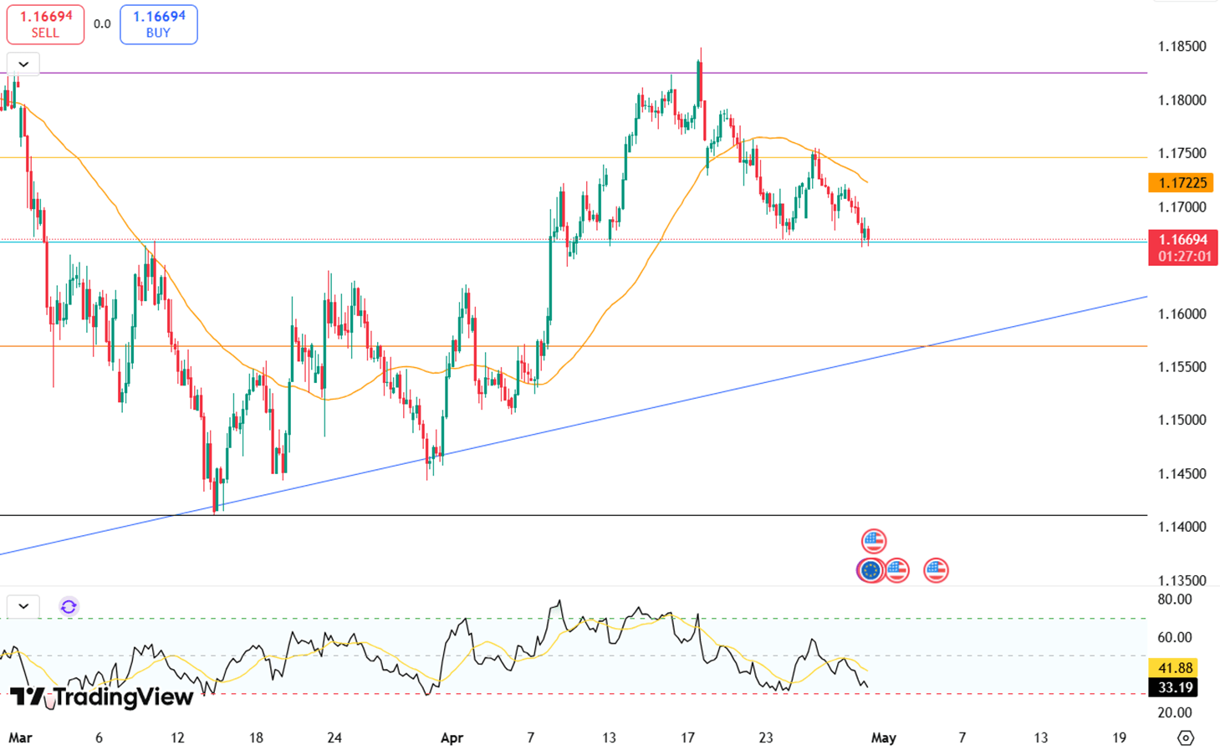Click the purple circular arrows icon in RSI pane
Image resolution: width=1220 pixels, height=750 pixels.
(69, 606)
